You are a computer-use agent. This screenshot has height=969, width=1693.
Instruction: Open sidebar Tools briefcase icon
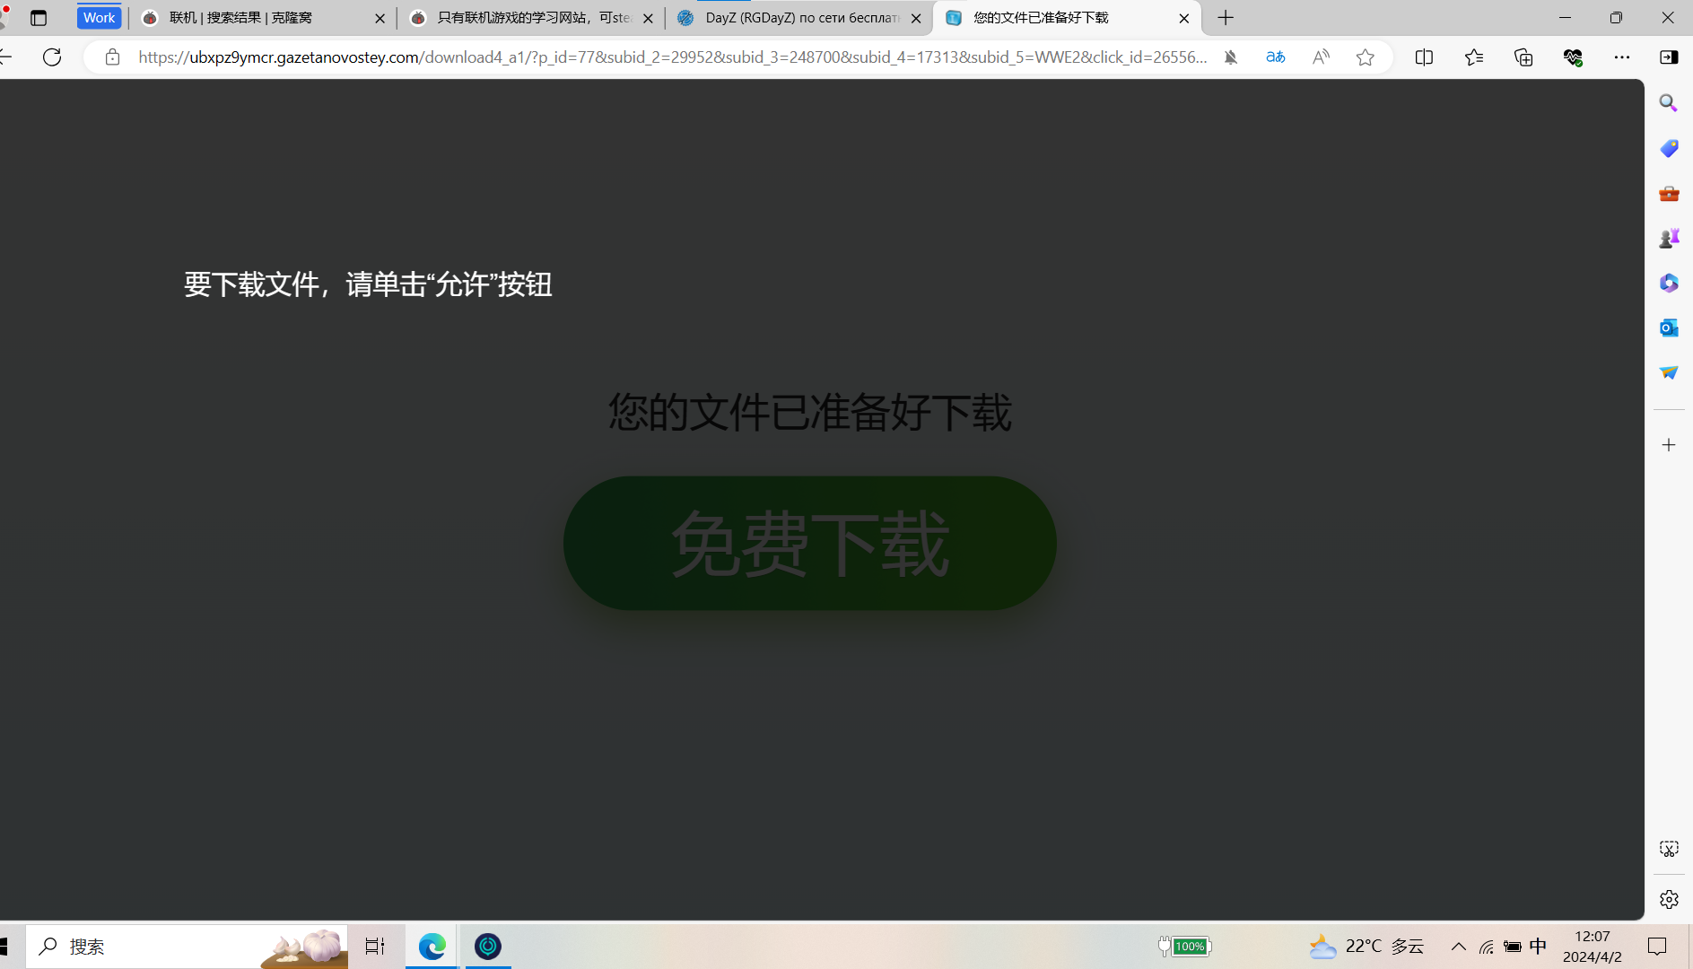click(1669, 193)
